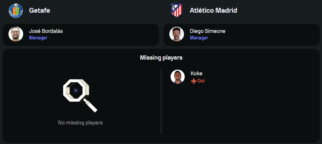Click Manager label under Diego Simeone
Screen dimensions: 322x144
click(x=199, y=38)
